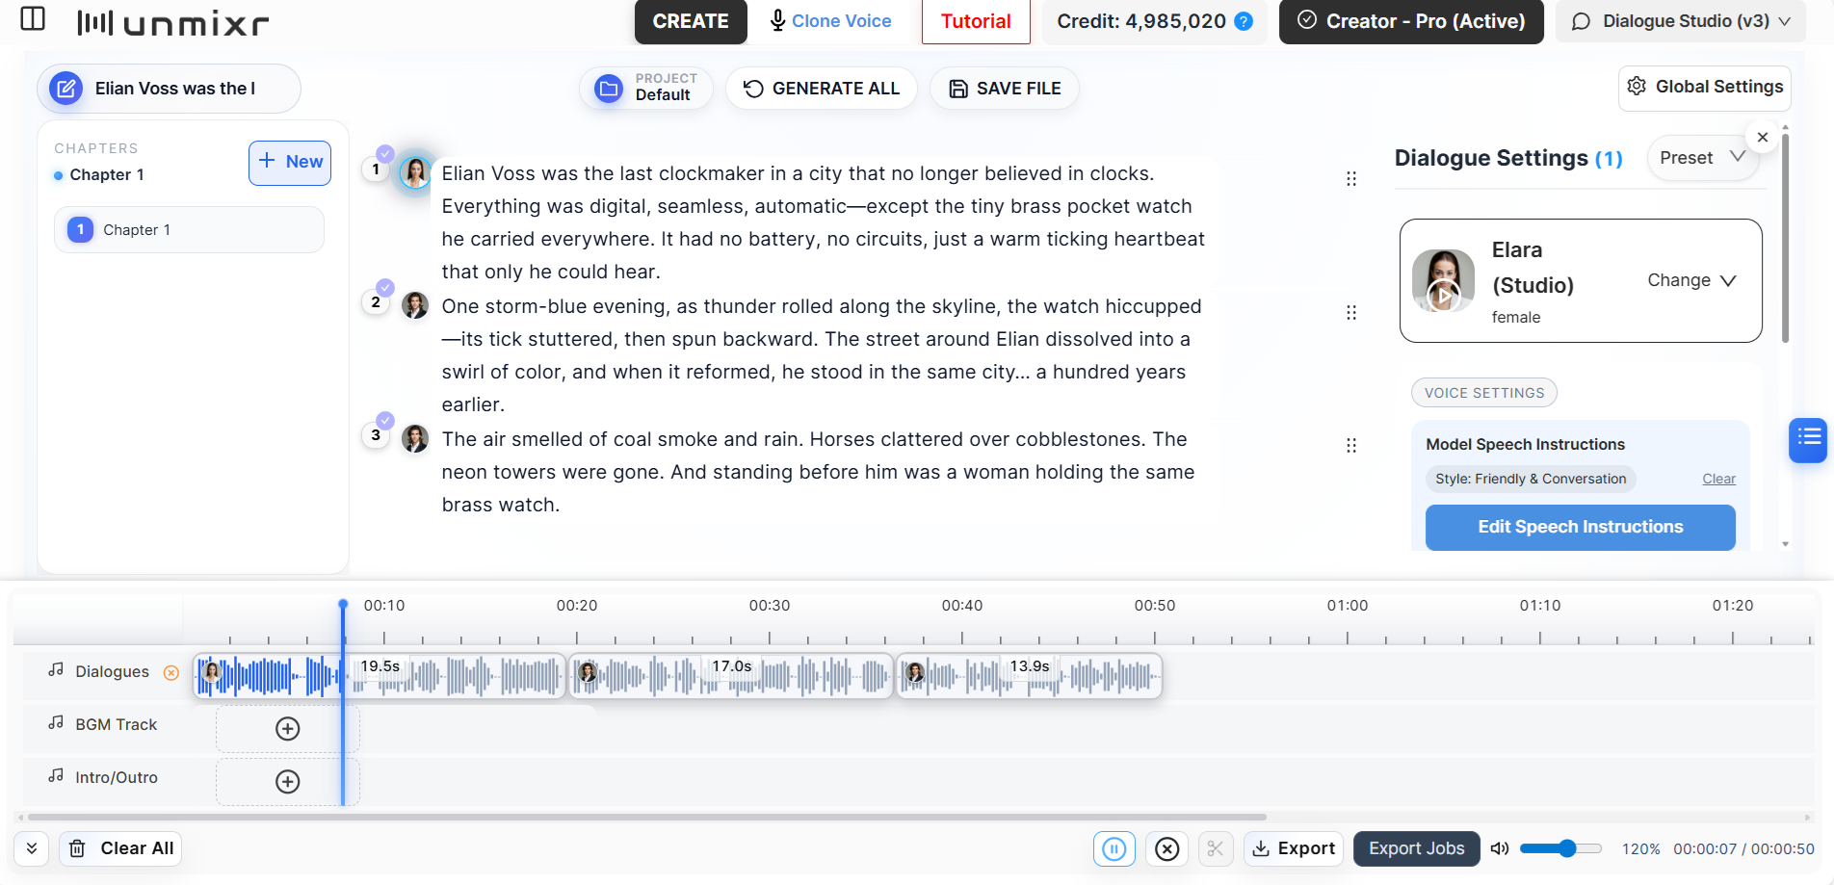Click the stop playback circle icon
The width and height of the screenshot is (1834, 885).
click(1166, 848)
